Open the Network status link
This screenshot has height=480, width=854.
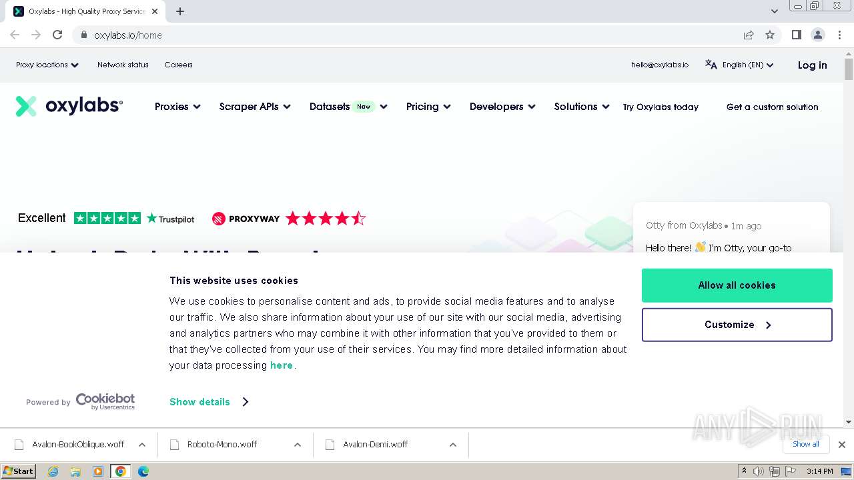click(123, 65)
